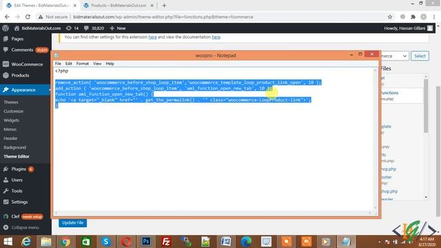Click the Update File button
The image size is (441, 248).
point(73,223)
